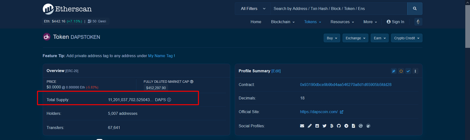Click the 67,641 transfers value

coord(114,128)
